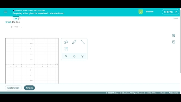The image size is (181, 102).
Task: Open the Terms of Use link
Action: tap(151, 93)
